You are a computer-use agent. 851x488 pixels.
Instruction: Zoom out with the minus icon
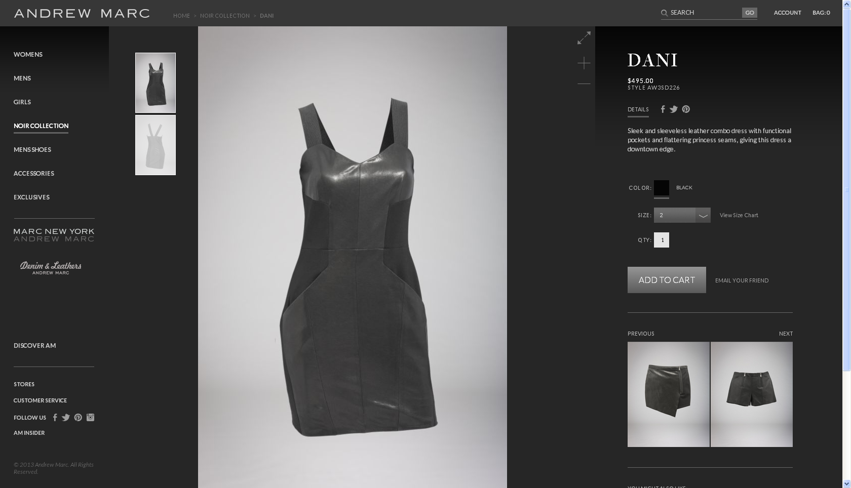(584, 84)
